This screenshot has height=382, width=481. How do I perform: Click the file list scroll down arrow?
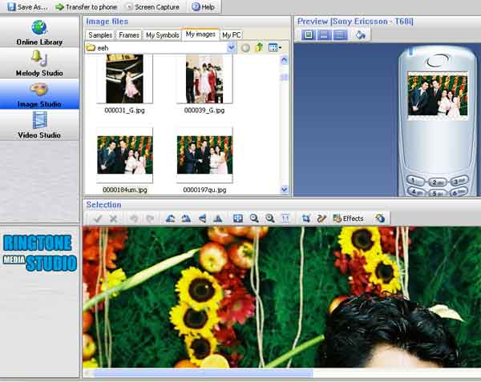[x=285, y=189]
